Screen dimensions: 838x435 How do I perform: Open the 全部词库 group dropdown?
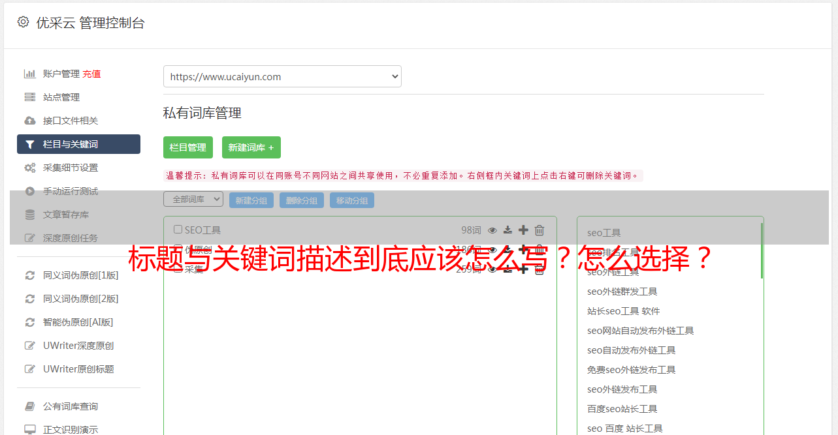point(193,200)
